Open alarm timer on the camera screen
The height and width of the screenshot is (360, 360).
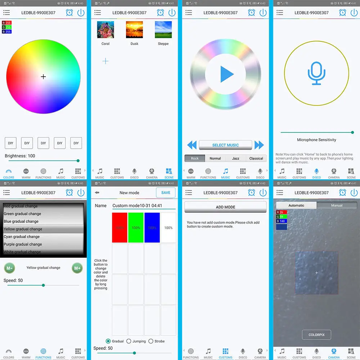click(x=343, y=192)
